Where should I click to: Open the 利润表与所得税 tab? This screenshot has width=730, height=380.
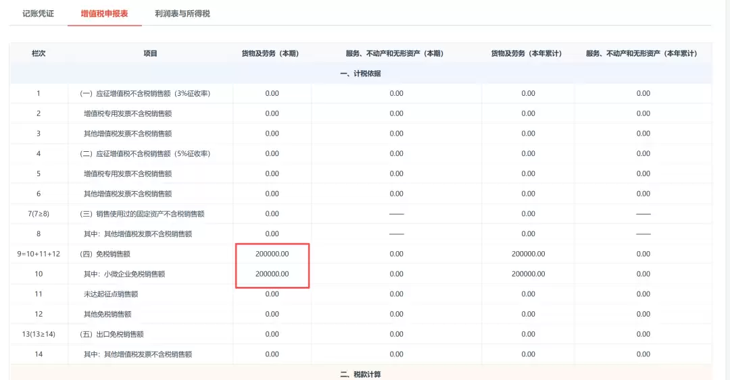coord(182,13)
